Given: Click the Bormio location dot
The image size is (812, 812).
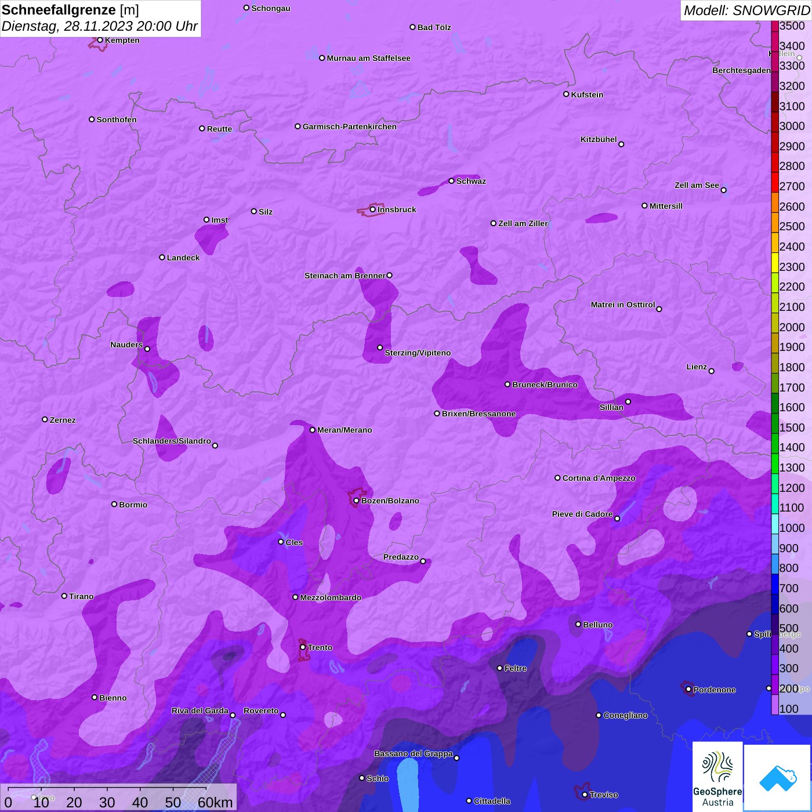Looking at the screenshot, I should click(x=114, y=504).
